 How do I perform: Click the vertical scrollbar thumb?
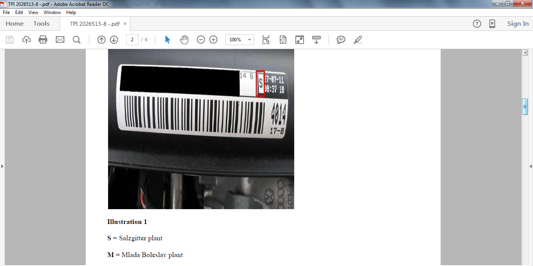coord(525,107)
